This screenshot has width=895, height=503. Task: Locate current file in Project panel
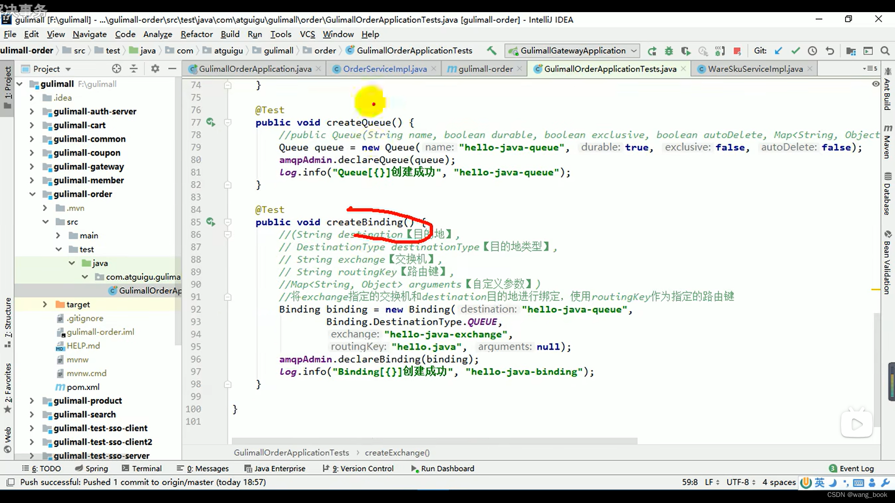(x=117, y=69)
